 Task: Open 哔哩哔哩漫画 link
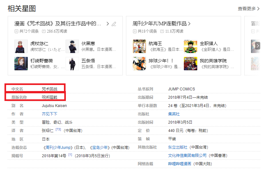coord(179,164)
